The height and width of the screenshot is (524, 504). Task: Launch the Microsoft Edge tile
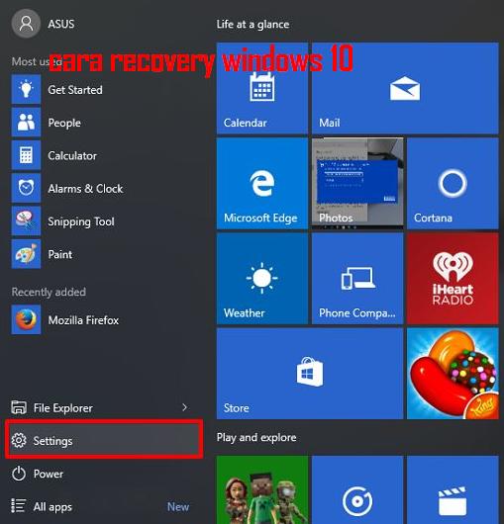click(262, 184)
